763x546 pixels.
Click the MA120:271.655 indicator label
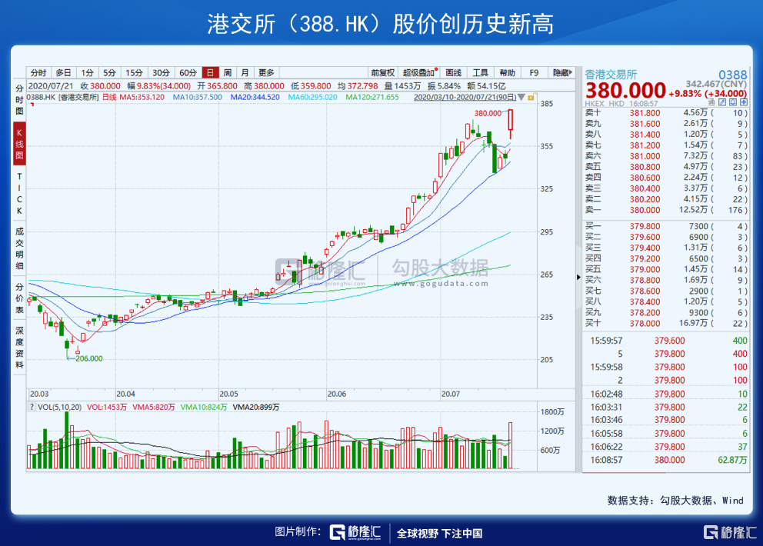(x=372, y=98)
